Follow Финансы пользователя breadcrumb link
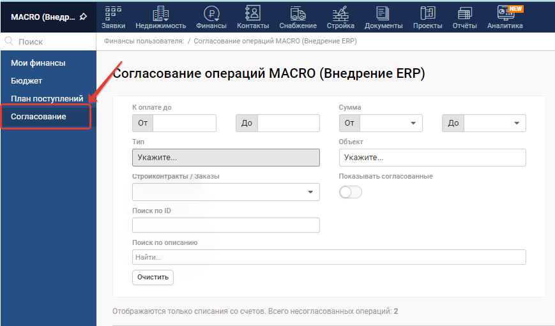This screenshot has width=555, height=326. (x=144, y=41)
